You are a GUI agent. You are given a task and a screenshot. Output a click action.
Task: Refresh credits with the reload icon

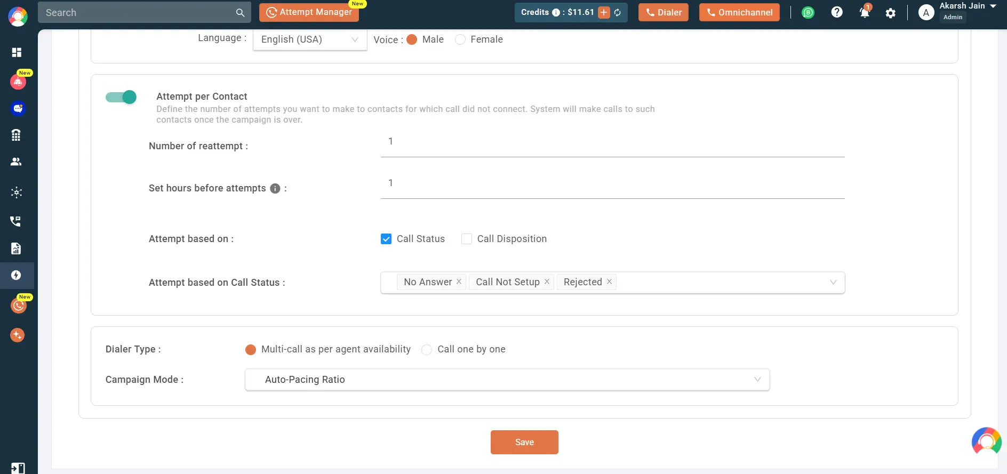[x=618, y=12]
